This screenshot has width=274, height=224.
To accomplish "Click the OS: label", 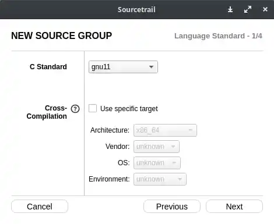I will tap(124, 163).
